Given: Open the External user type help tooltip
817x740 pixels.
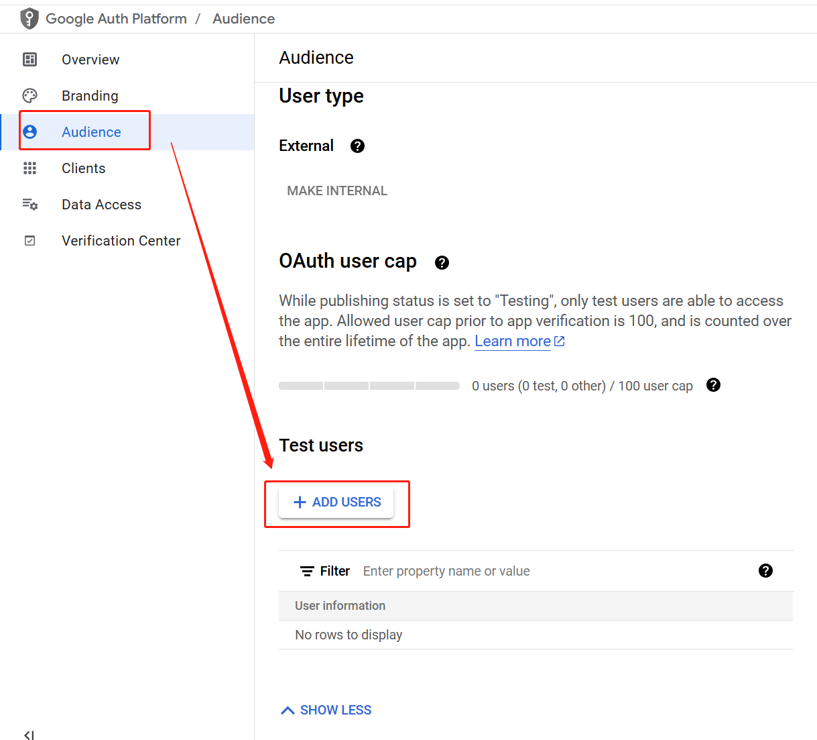Looking at the screenshot, I should point(357,146).
